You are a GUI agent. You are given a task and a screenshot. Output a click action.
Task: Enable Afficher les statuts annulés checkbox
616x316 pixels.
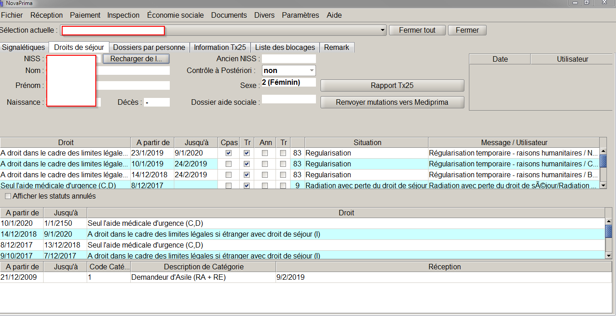(8, 196)
